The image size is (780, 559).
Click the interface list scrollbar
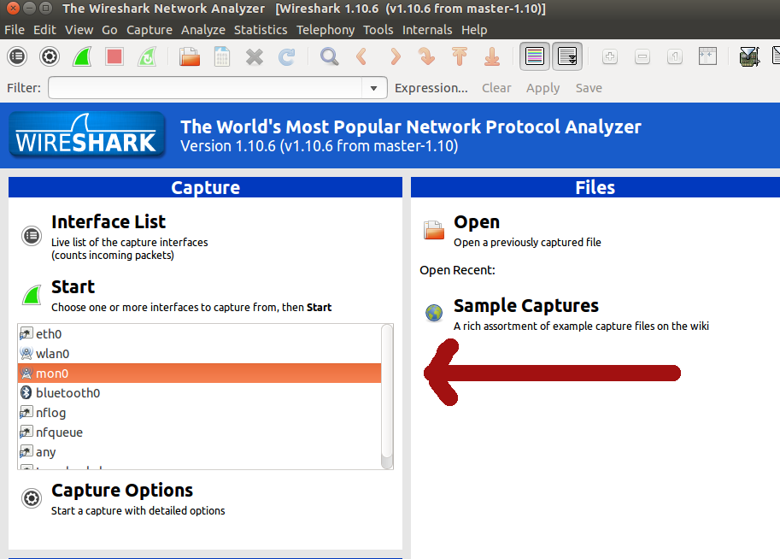tap(387, 393)
